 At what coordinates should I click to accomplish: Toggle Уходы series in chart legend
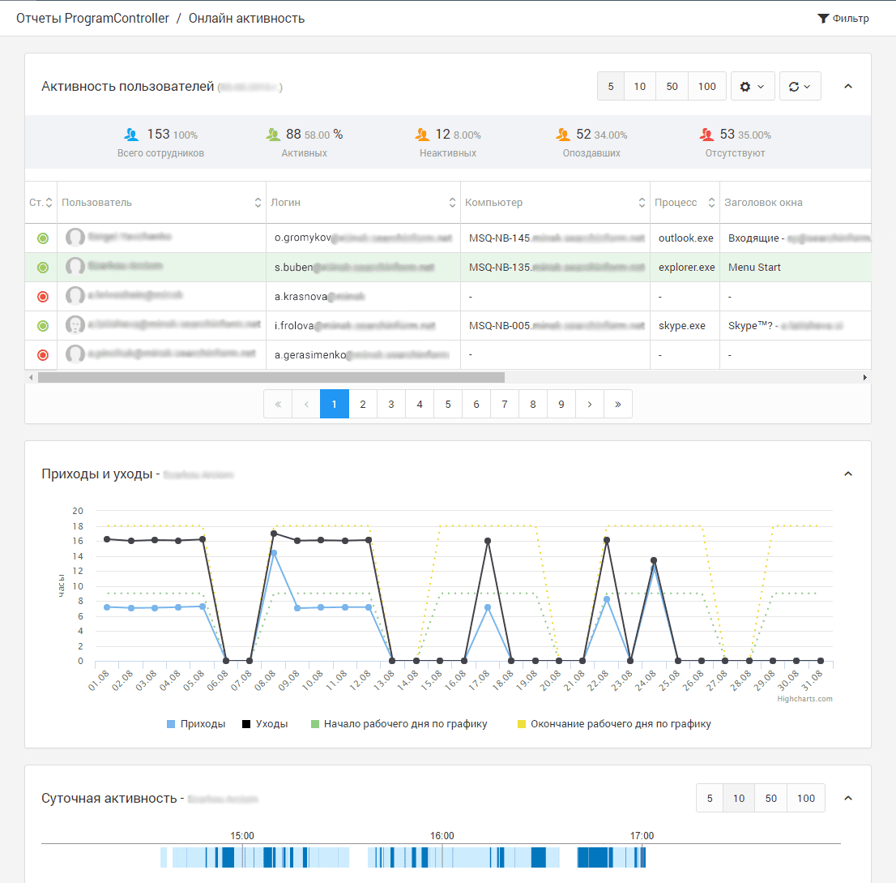[x=264, y=724]
